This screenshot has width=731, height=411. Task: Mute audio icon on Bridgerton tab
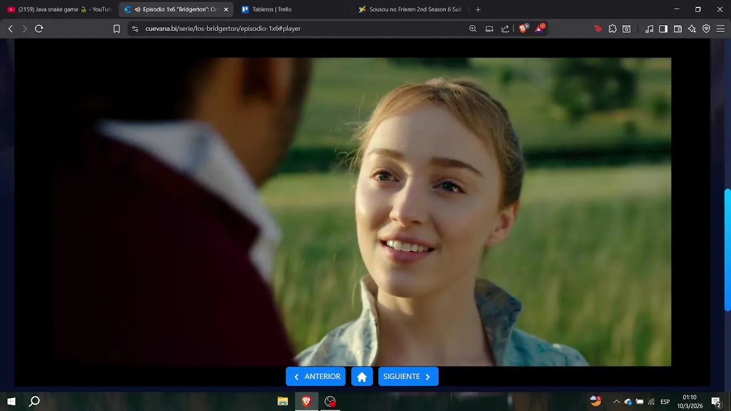pos(137,10)
